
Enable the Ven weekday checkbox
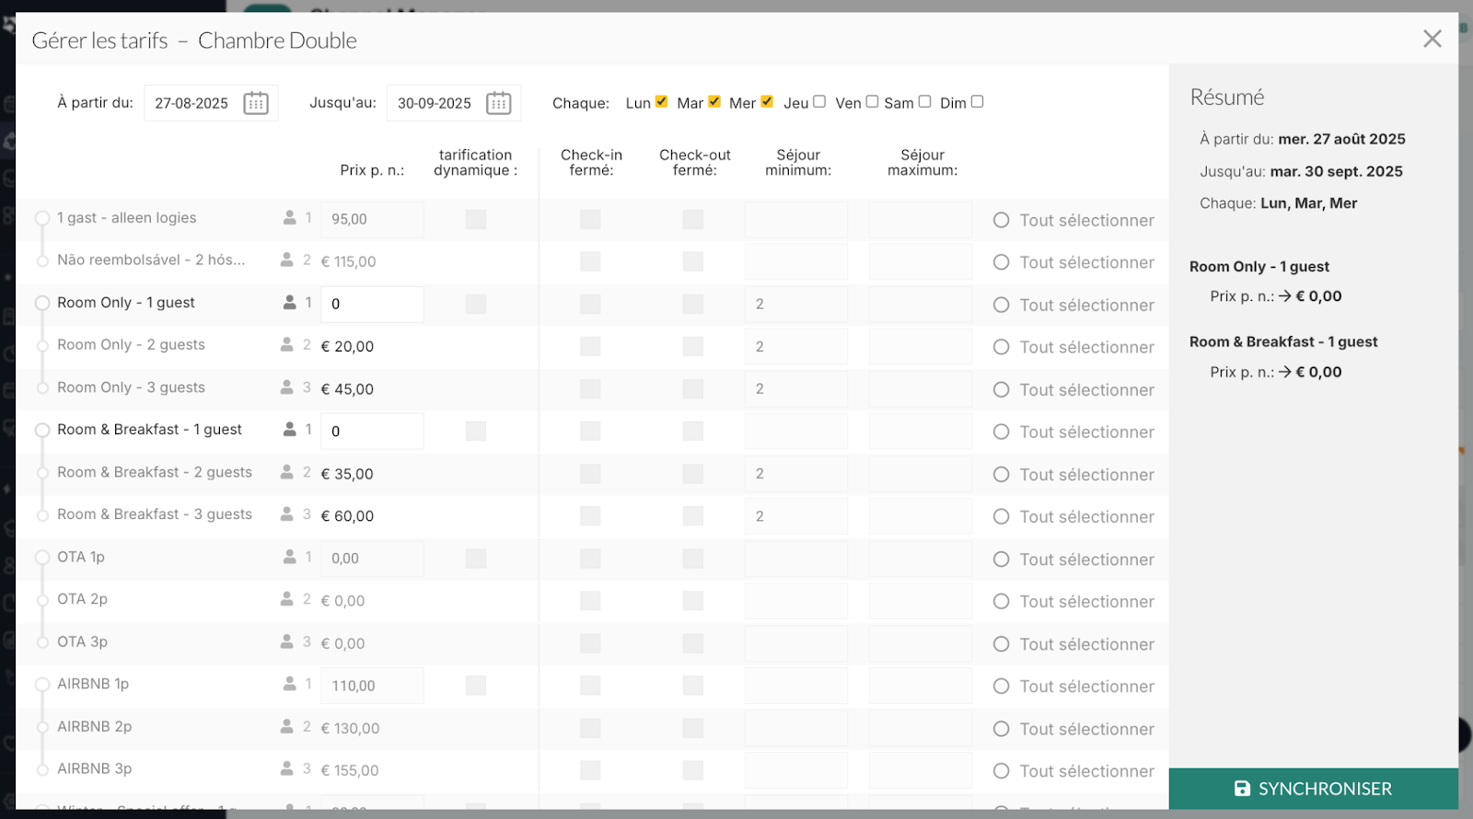pyautogui.click(x=872, y=101)
